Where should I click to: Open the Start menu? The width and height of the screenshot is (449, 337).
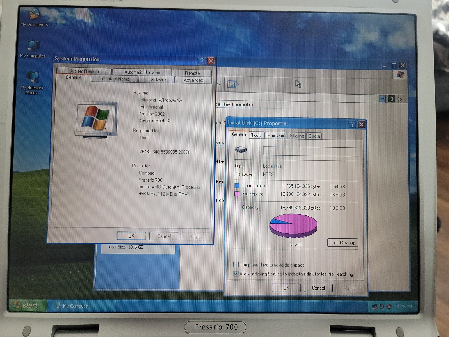pyautogui.click(x=28, y=305)
